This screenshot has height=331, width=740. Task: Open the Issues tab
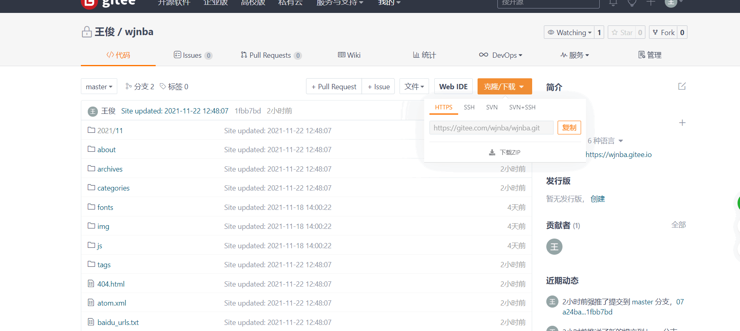click(x=192, y=55)
